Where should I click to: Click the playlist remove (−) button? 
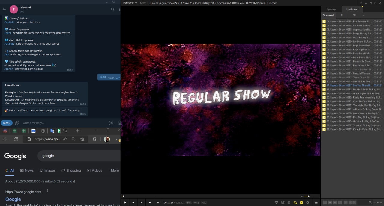[350, 202]
